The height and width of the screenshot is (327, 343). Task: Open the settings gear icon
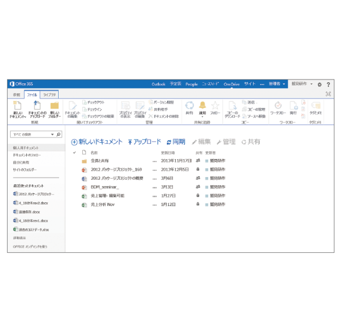point(319,84)
